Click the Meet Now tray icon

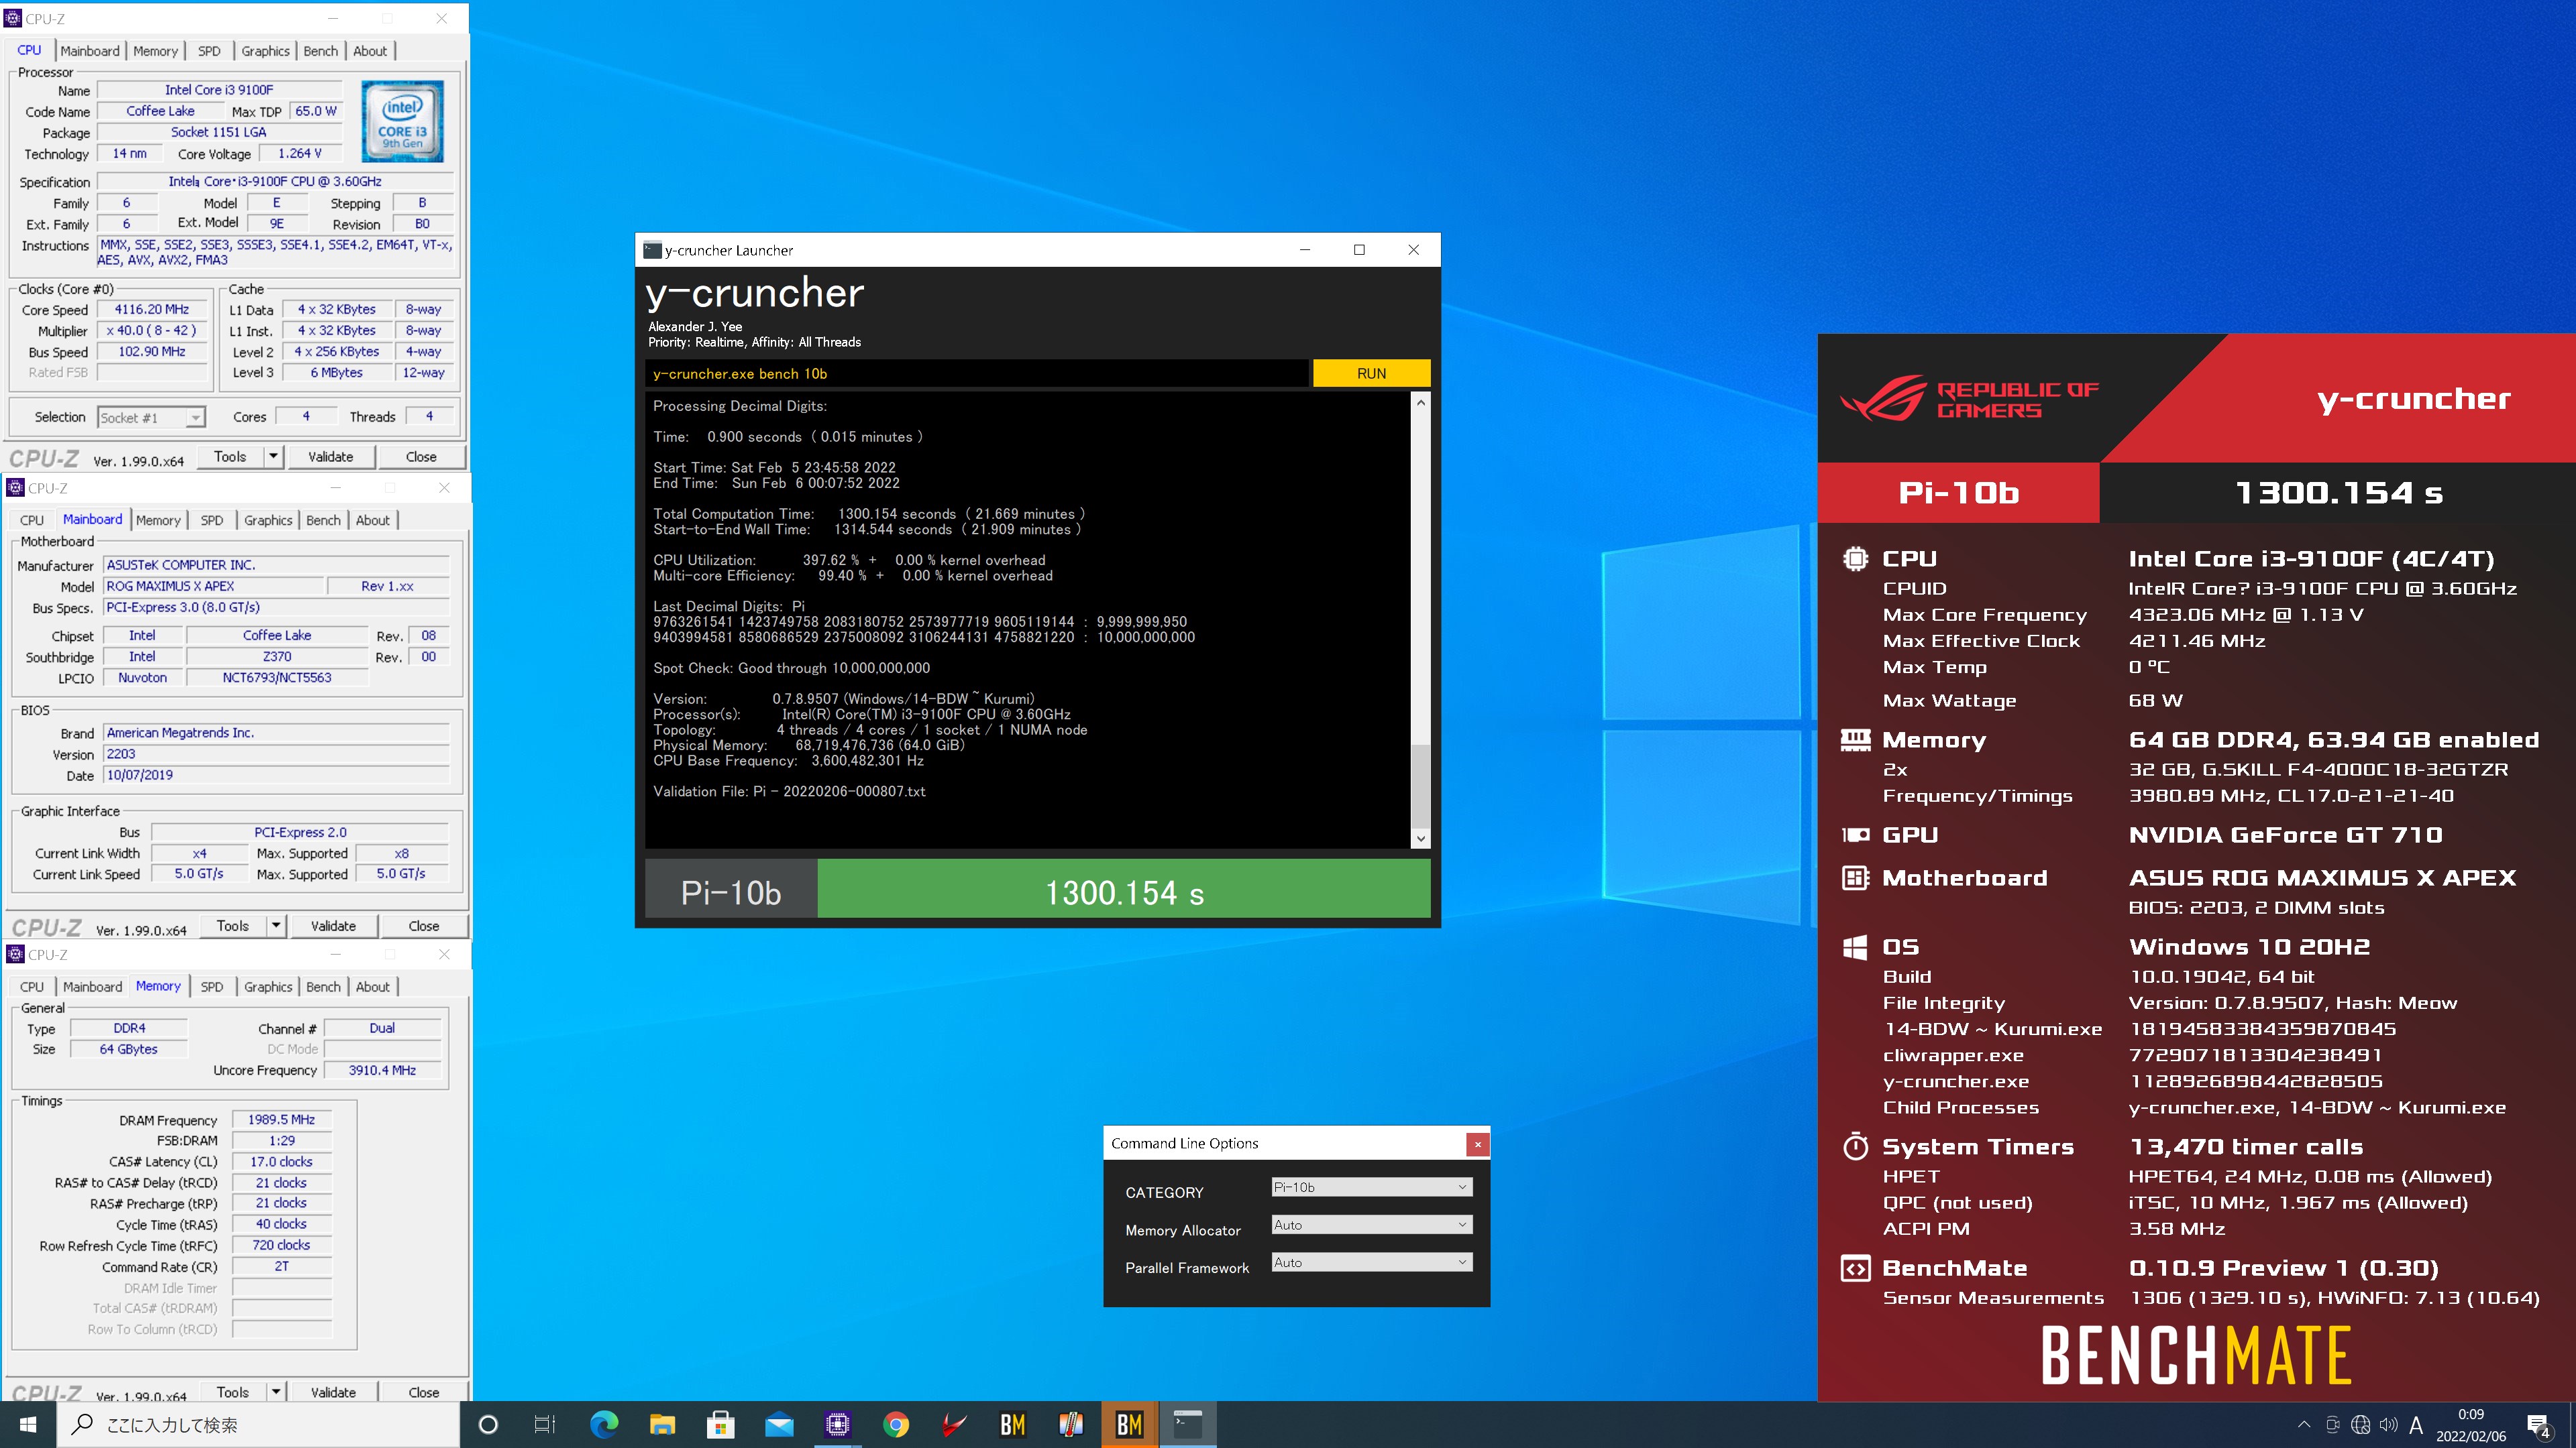pyautogui.click(x=2332, y=1425)
